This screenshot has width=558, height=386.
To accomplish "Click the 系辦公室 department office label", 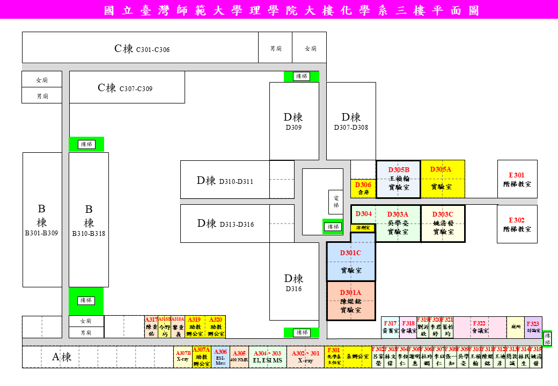I will (358, 357).
